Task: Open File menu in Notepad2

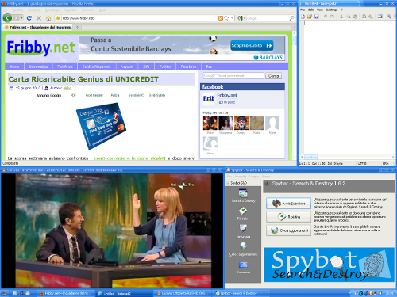Action: point(303,10)
